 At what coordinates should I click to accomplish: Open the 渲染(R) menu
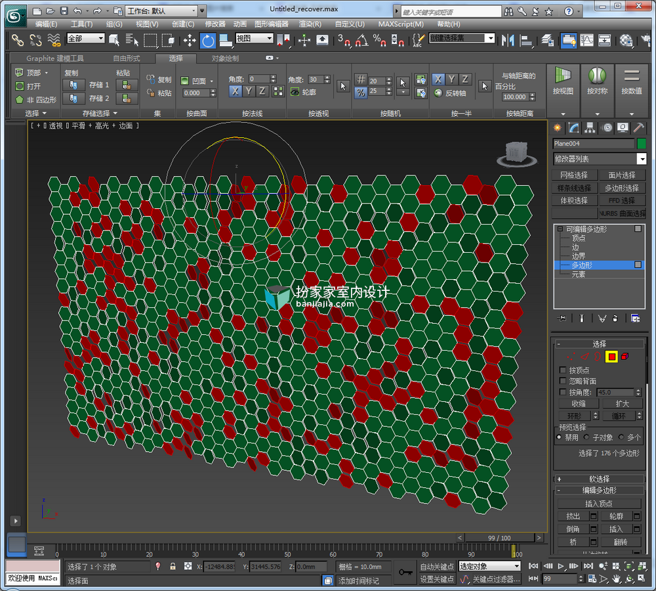[x=310, y=24]
